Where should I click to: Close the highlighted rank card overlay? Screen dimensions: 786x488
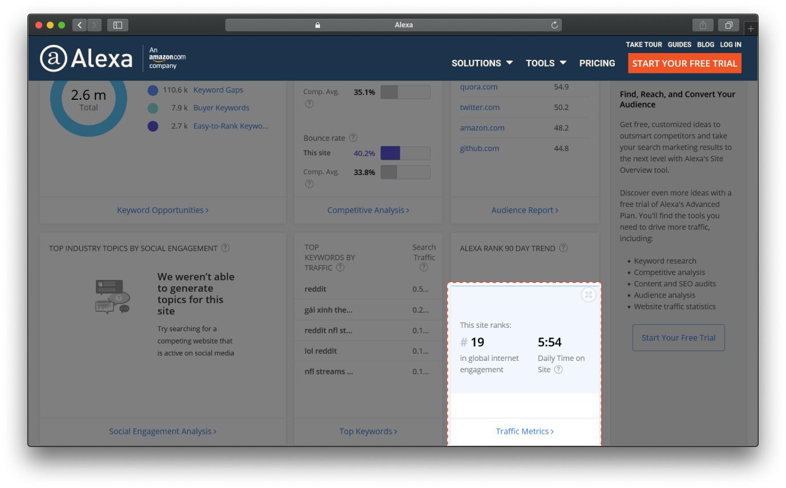[588, 295]
